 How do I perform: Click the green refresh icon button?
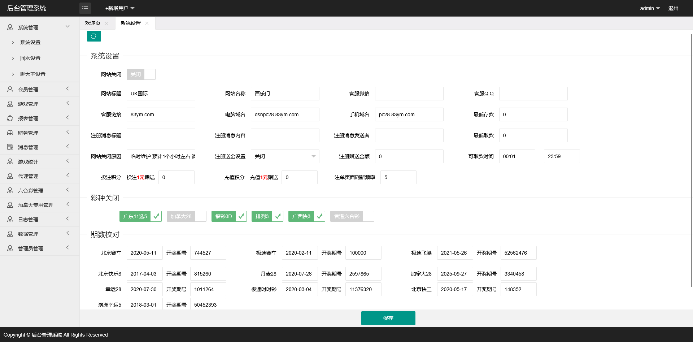[x=94, y=36]
